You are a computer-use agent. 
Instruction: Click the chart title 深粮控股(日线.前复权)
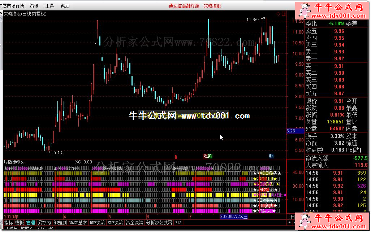(25, 14)
